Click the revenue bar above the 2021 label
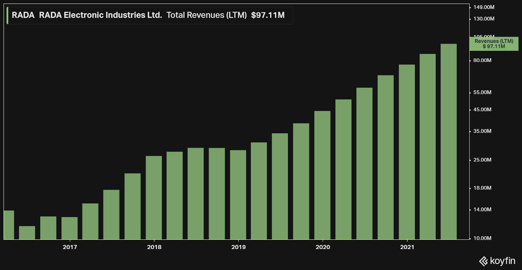 click(407, 152)
